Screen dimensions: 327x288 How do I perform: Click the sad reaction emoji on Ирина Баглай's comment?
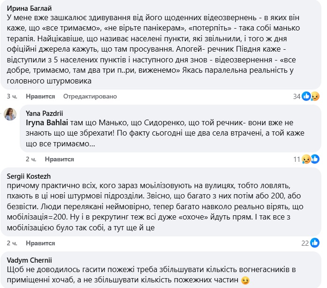pos(315,96)
